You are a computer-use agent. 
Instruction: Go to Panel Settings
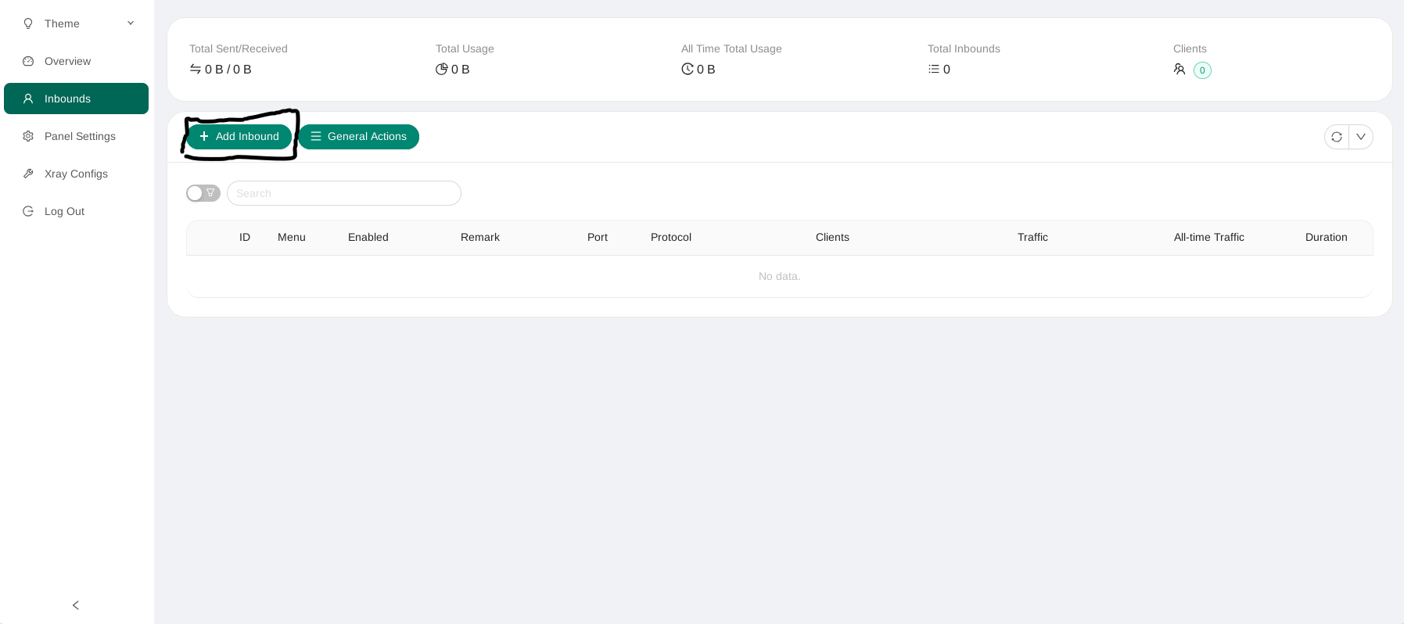[80, 136]
